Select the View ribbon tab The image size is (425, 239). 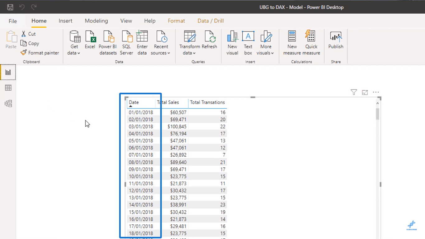[x=126, y=21]
